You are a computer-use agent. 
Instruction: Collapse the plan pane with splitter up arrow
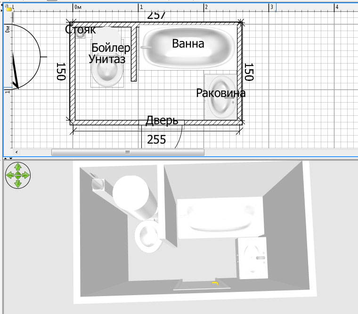tap(6, 158)
